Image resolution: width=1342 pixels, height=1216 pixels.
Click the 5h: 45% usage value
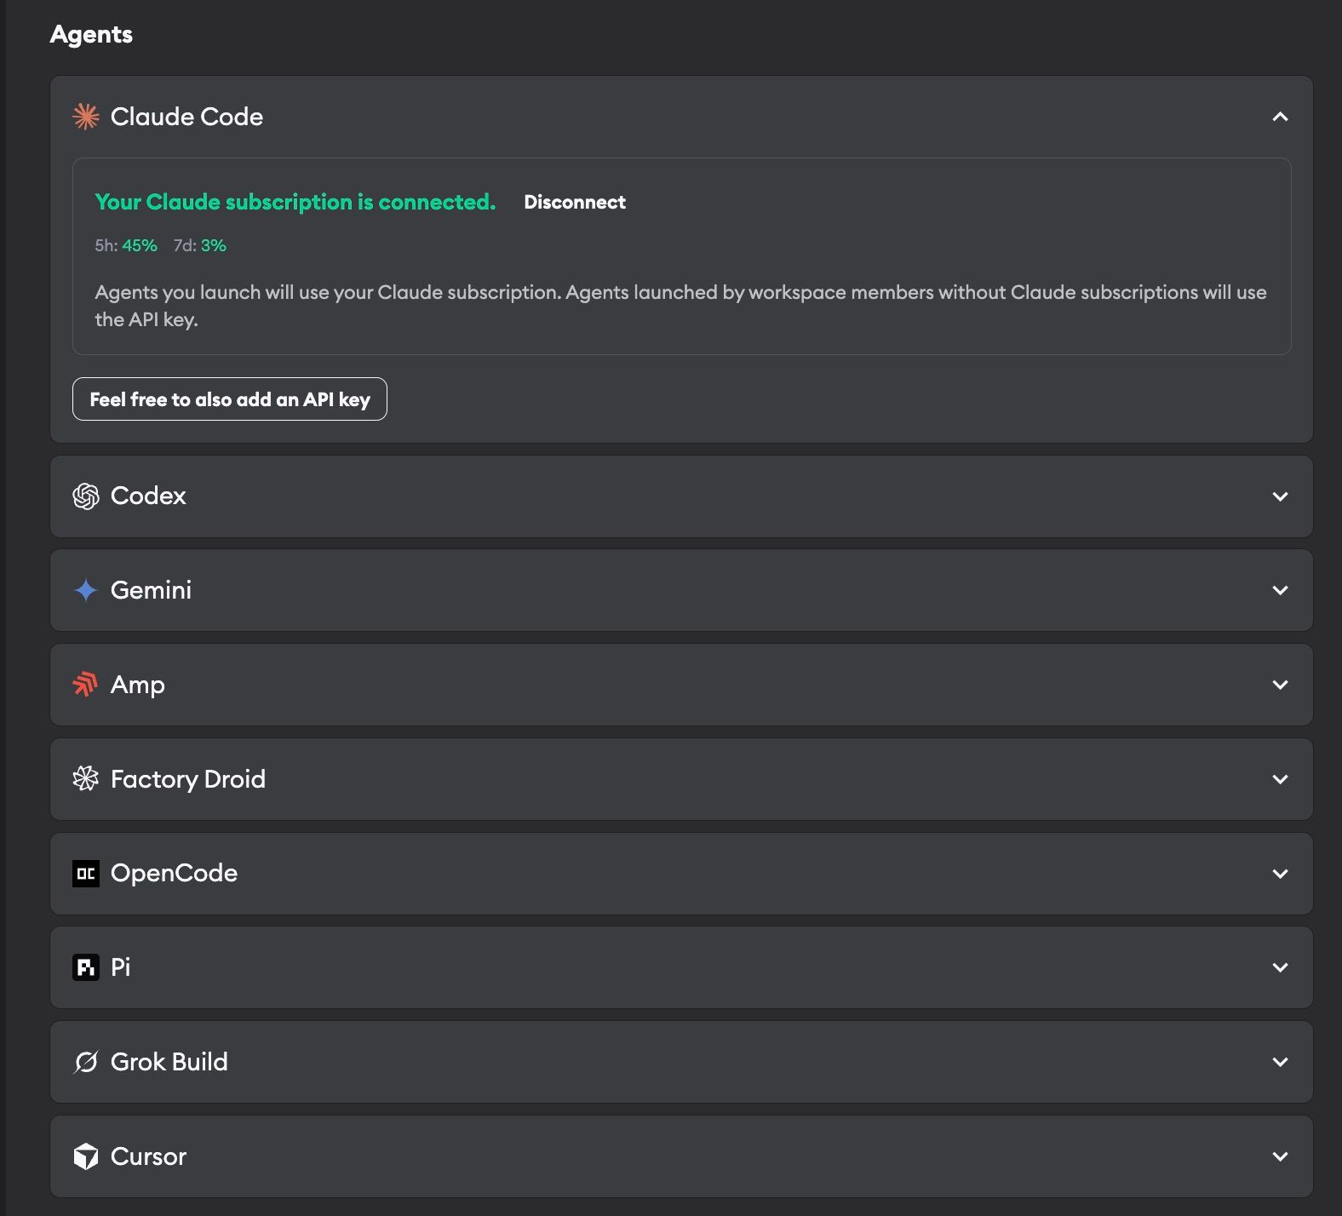[x=126, y=245]
